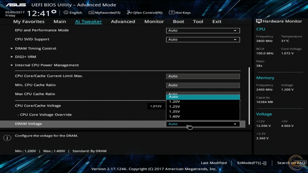Select CPU Core/Cache Voltage label

pyautogui.click(x=38, y=106)
